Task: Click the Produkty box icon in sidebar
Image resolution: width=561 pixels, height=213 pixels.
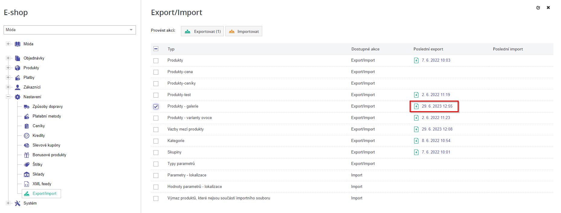Action: (18, 68)
